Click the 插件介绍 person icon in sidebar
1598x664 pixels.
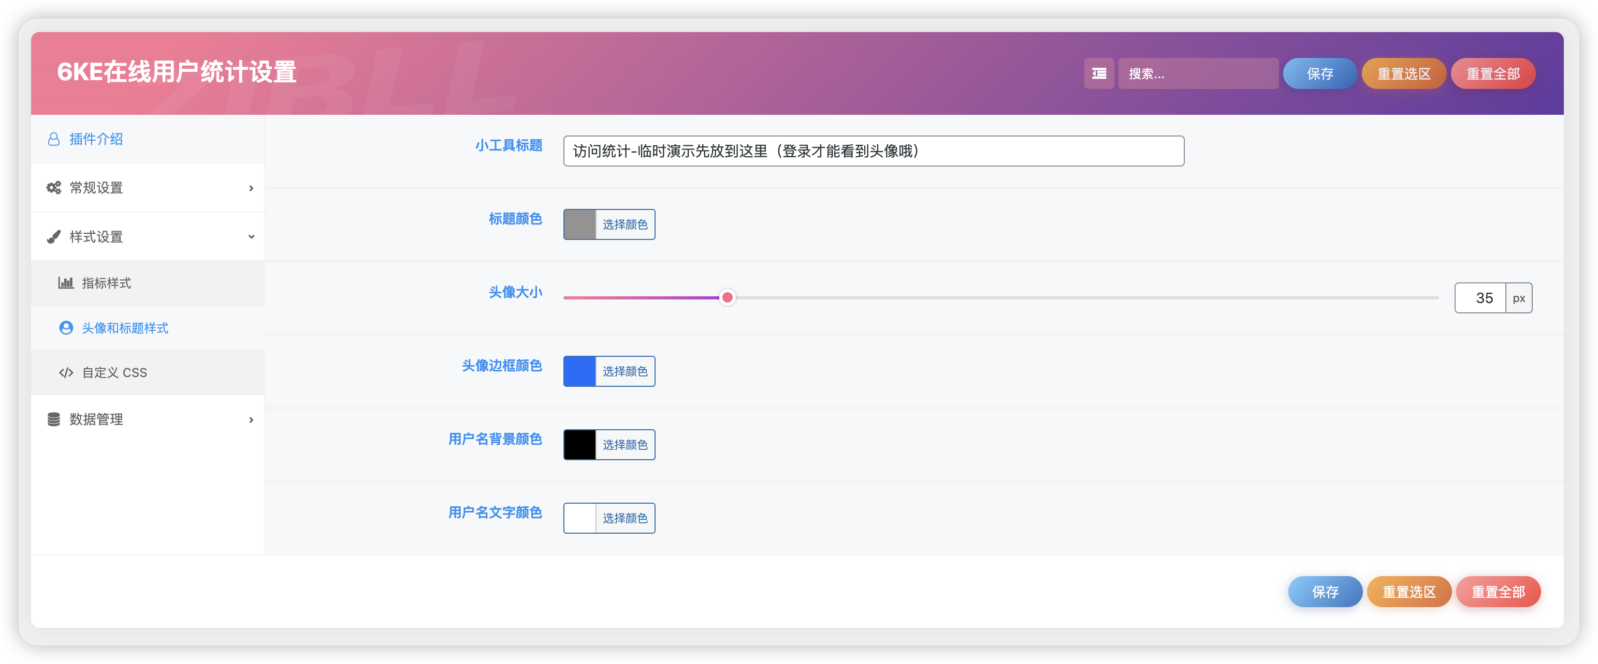point(53,139)
